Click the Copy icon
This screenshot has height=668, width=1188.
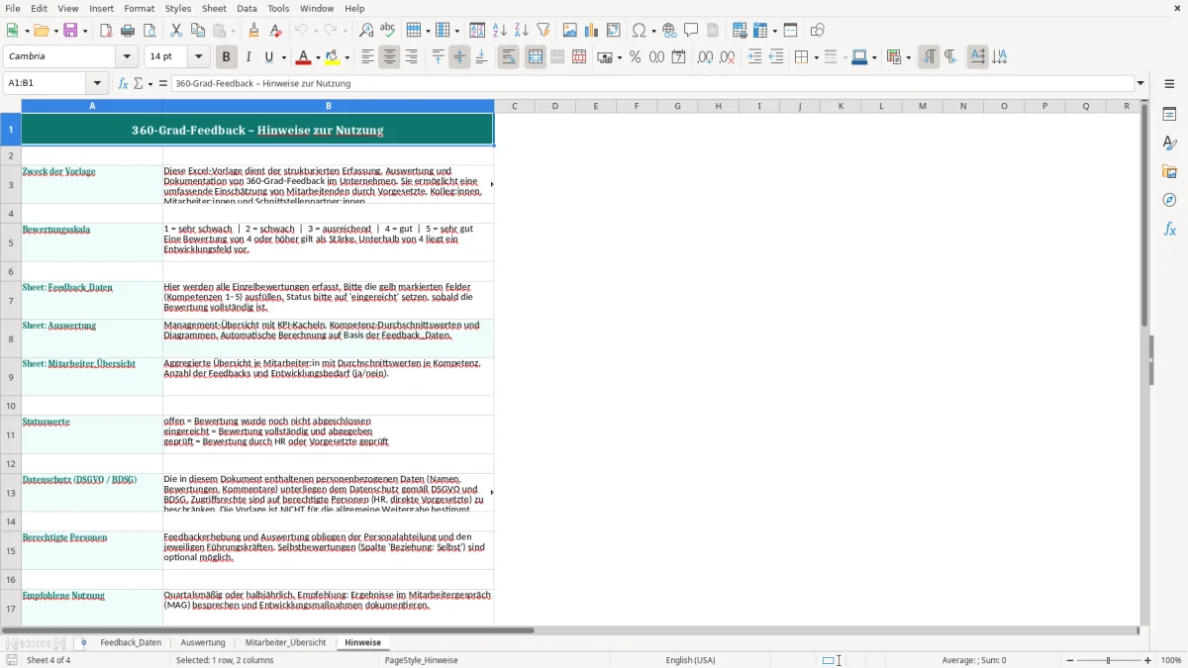point(198,31)
